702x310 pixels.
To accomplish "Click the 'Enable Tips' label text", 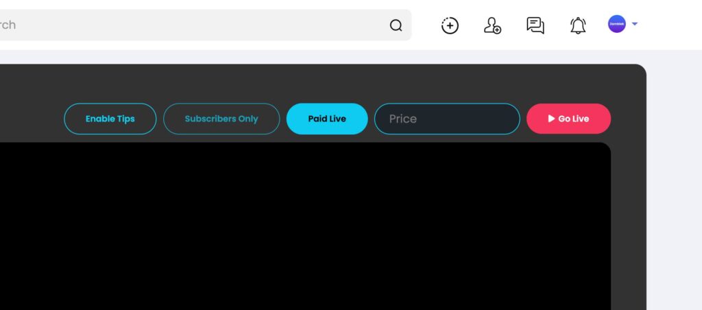I will 110,119.
